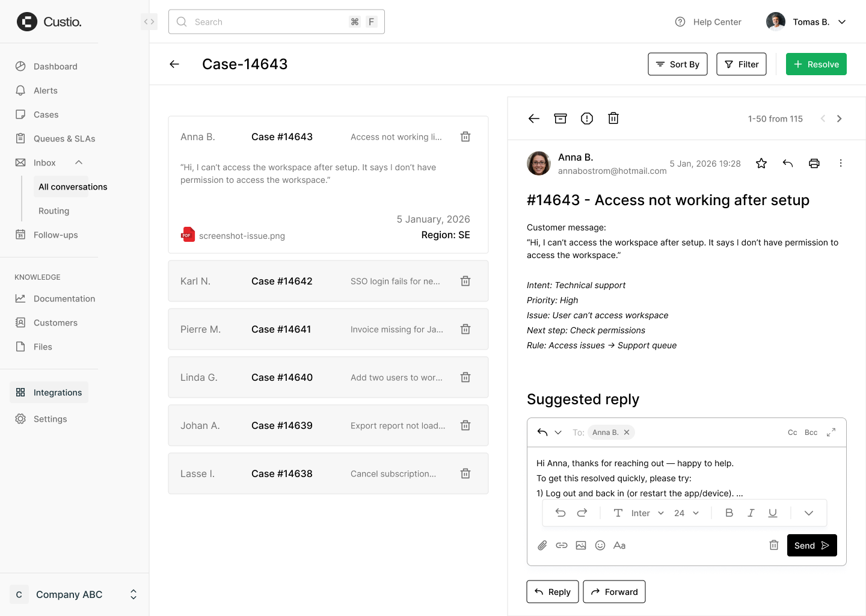Undo last edit in reply editor
The height and width of the screenshot is (616, 866).
pos(560,513)
